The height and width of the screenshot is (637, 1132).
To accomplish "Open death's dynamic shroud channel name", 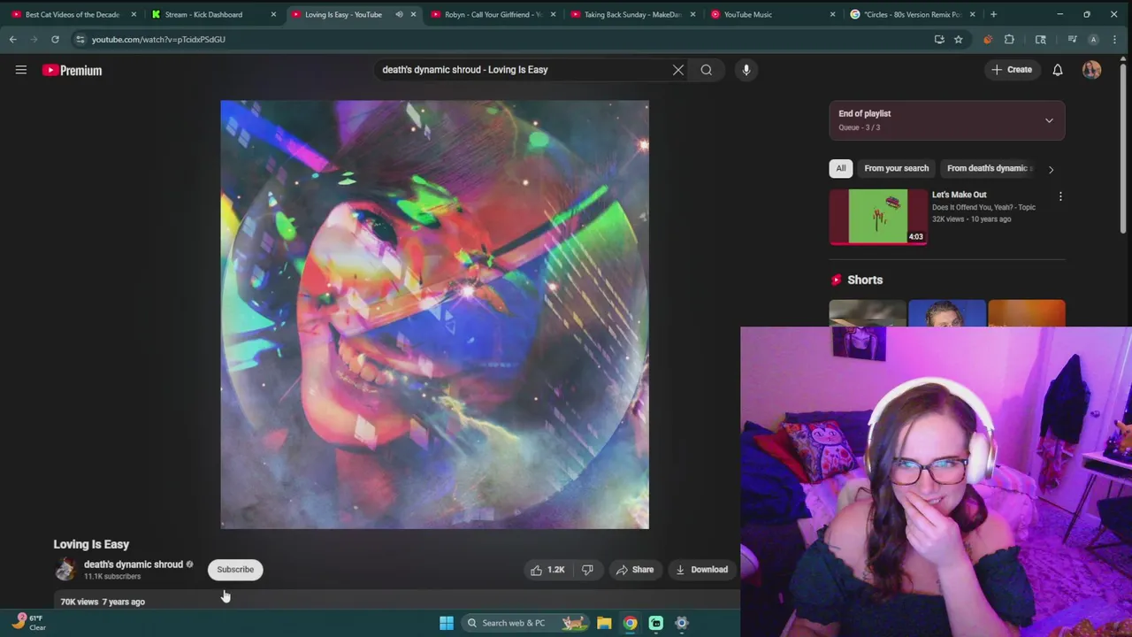I will click(134, 564).
